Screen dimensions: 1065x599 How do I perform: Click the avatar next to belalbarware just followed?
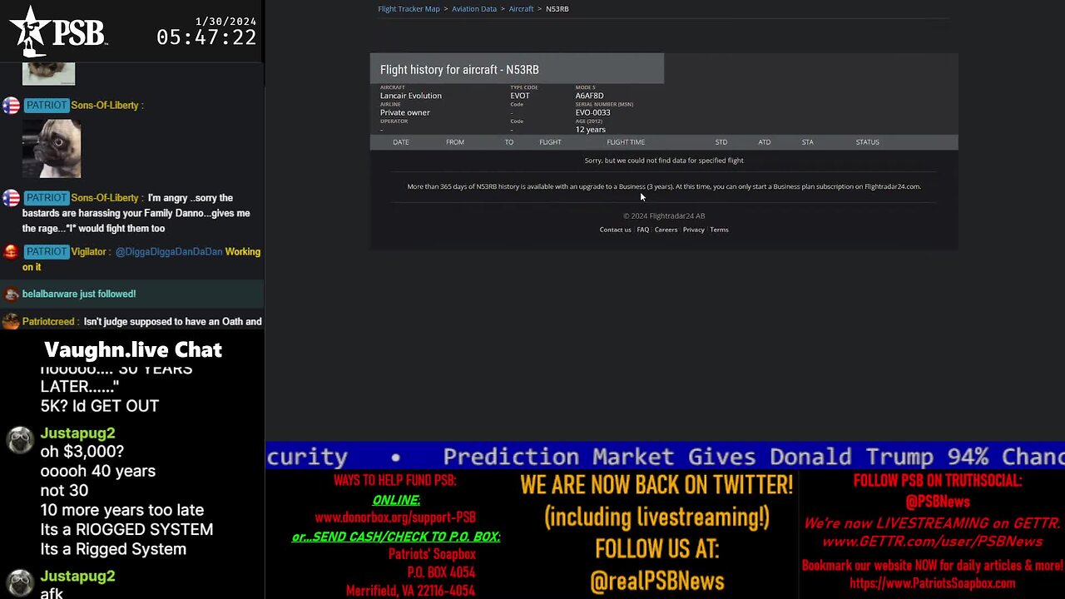11,294
